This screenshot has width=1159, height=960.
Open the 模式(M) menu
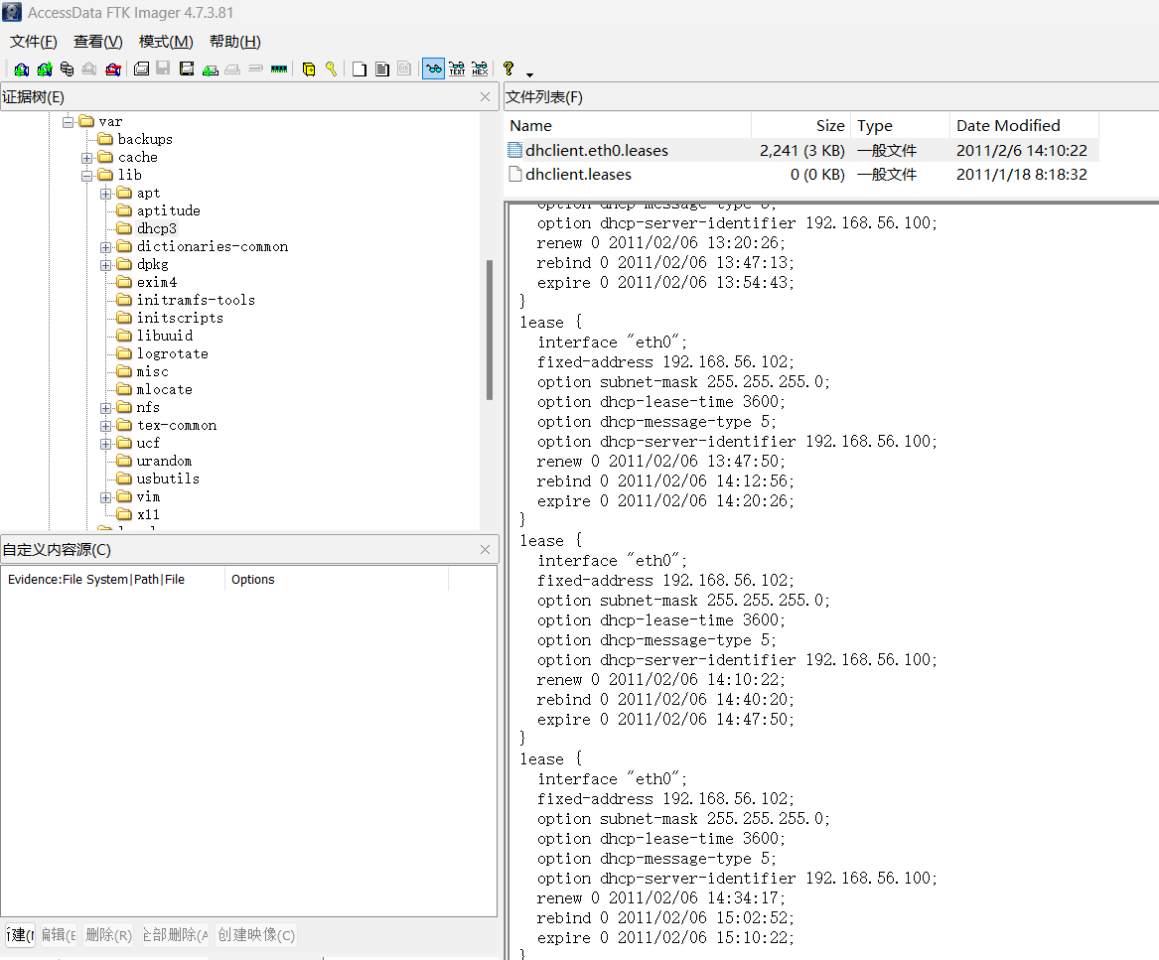(166, 42)
